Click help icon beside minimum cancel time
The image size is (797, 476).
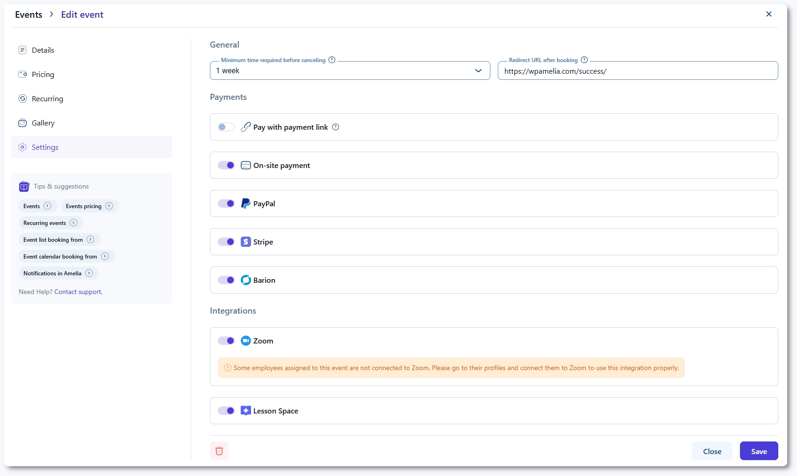332,60
